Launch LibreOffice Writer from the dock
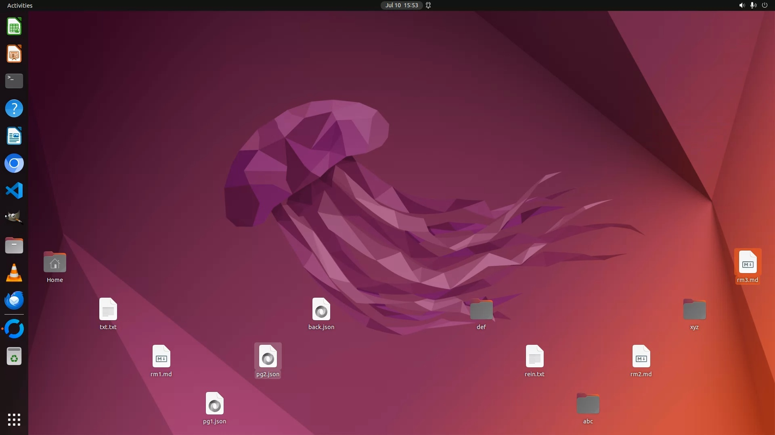This screenshot has height=435, width=775. [14, 136]
